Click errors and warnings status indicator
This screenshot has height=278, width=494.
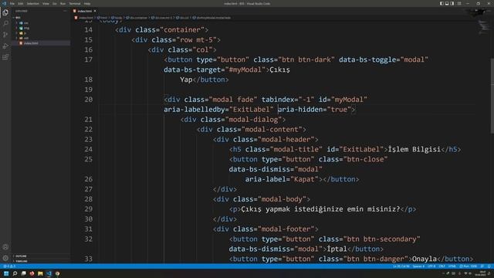click(x=9, y=266)
